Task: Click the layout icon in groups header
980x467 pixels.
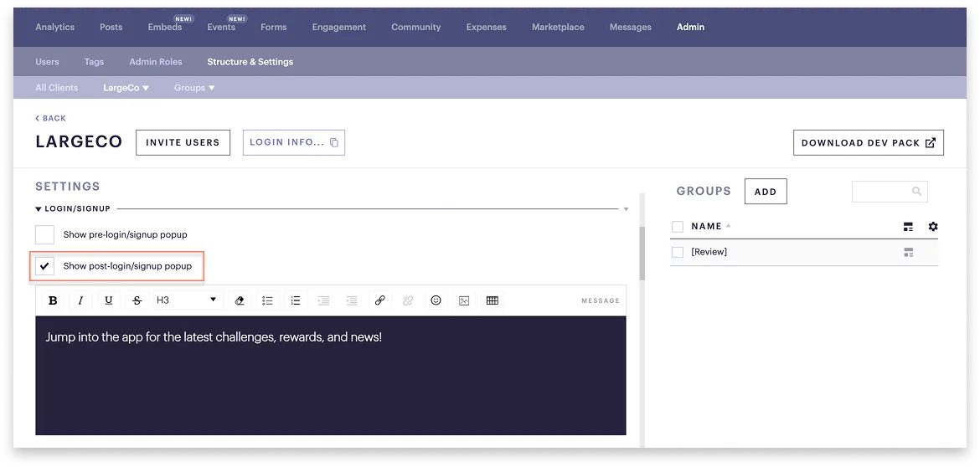Action: (x=909, y=227)
